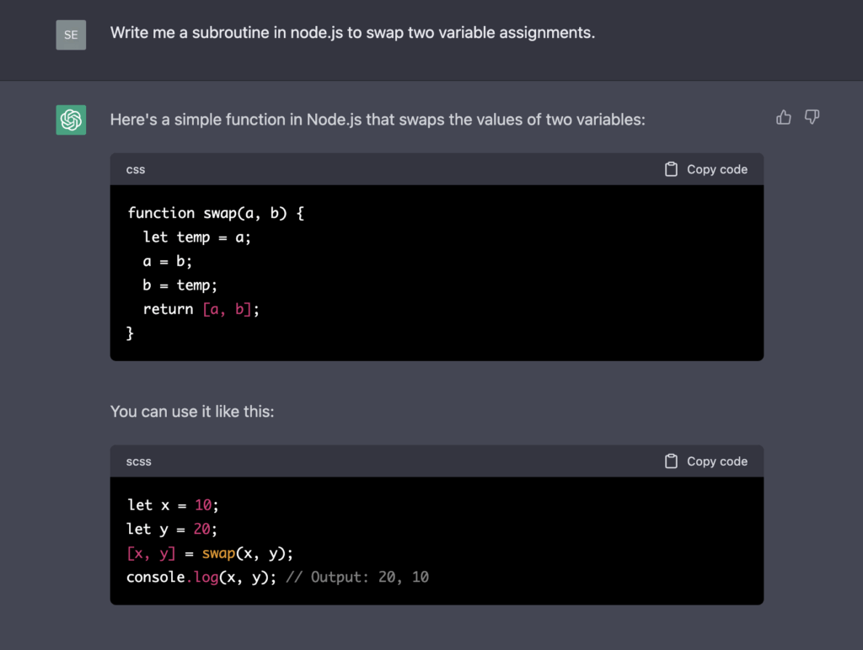Click the scss language label

(139, 461)
